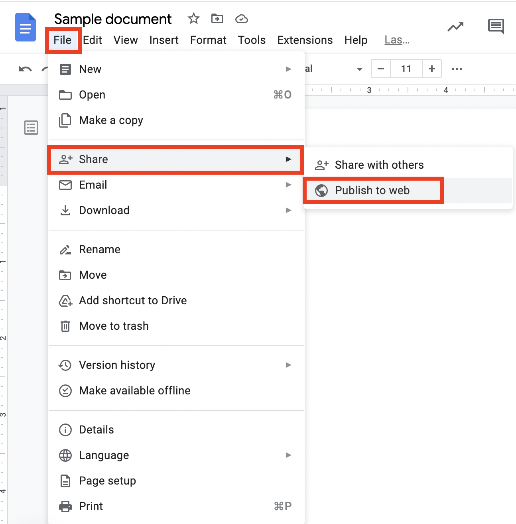Check the cloud save status icon
This screenshot has height=524, width=516.
tap(242, 19)
